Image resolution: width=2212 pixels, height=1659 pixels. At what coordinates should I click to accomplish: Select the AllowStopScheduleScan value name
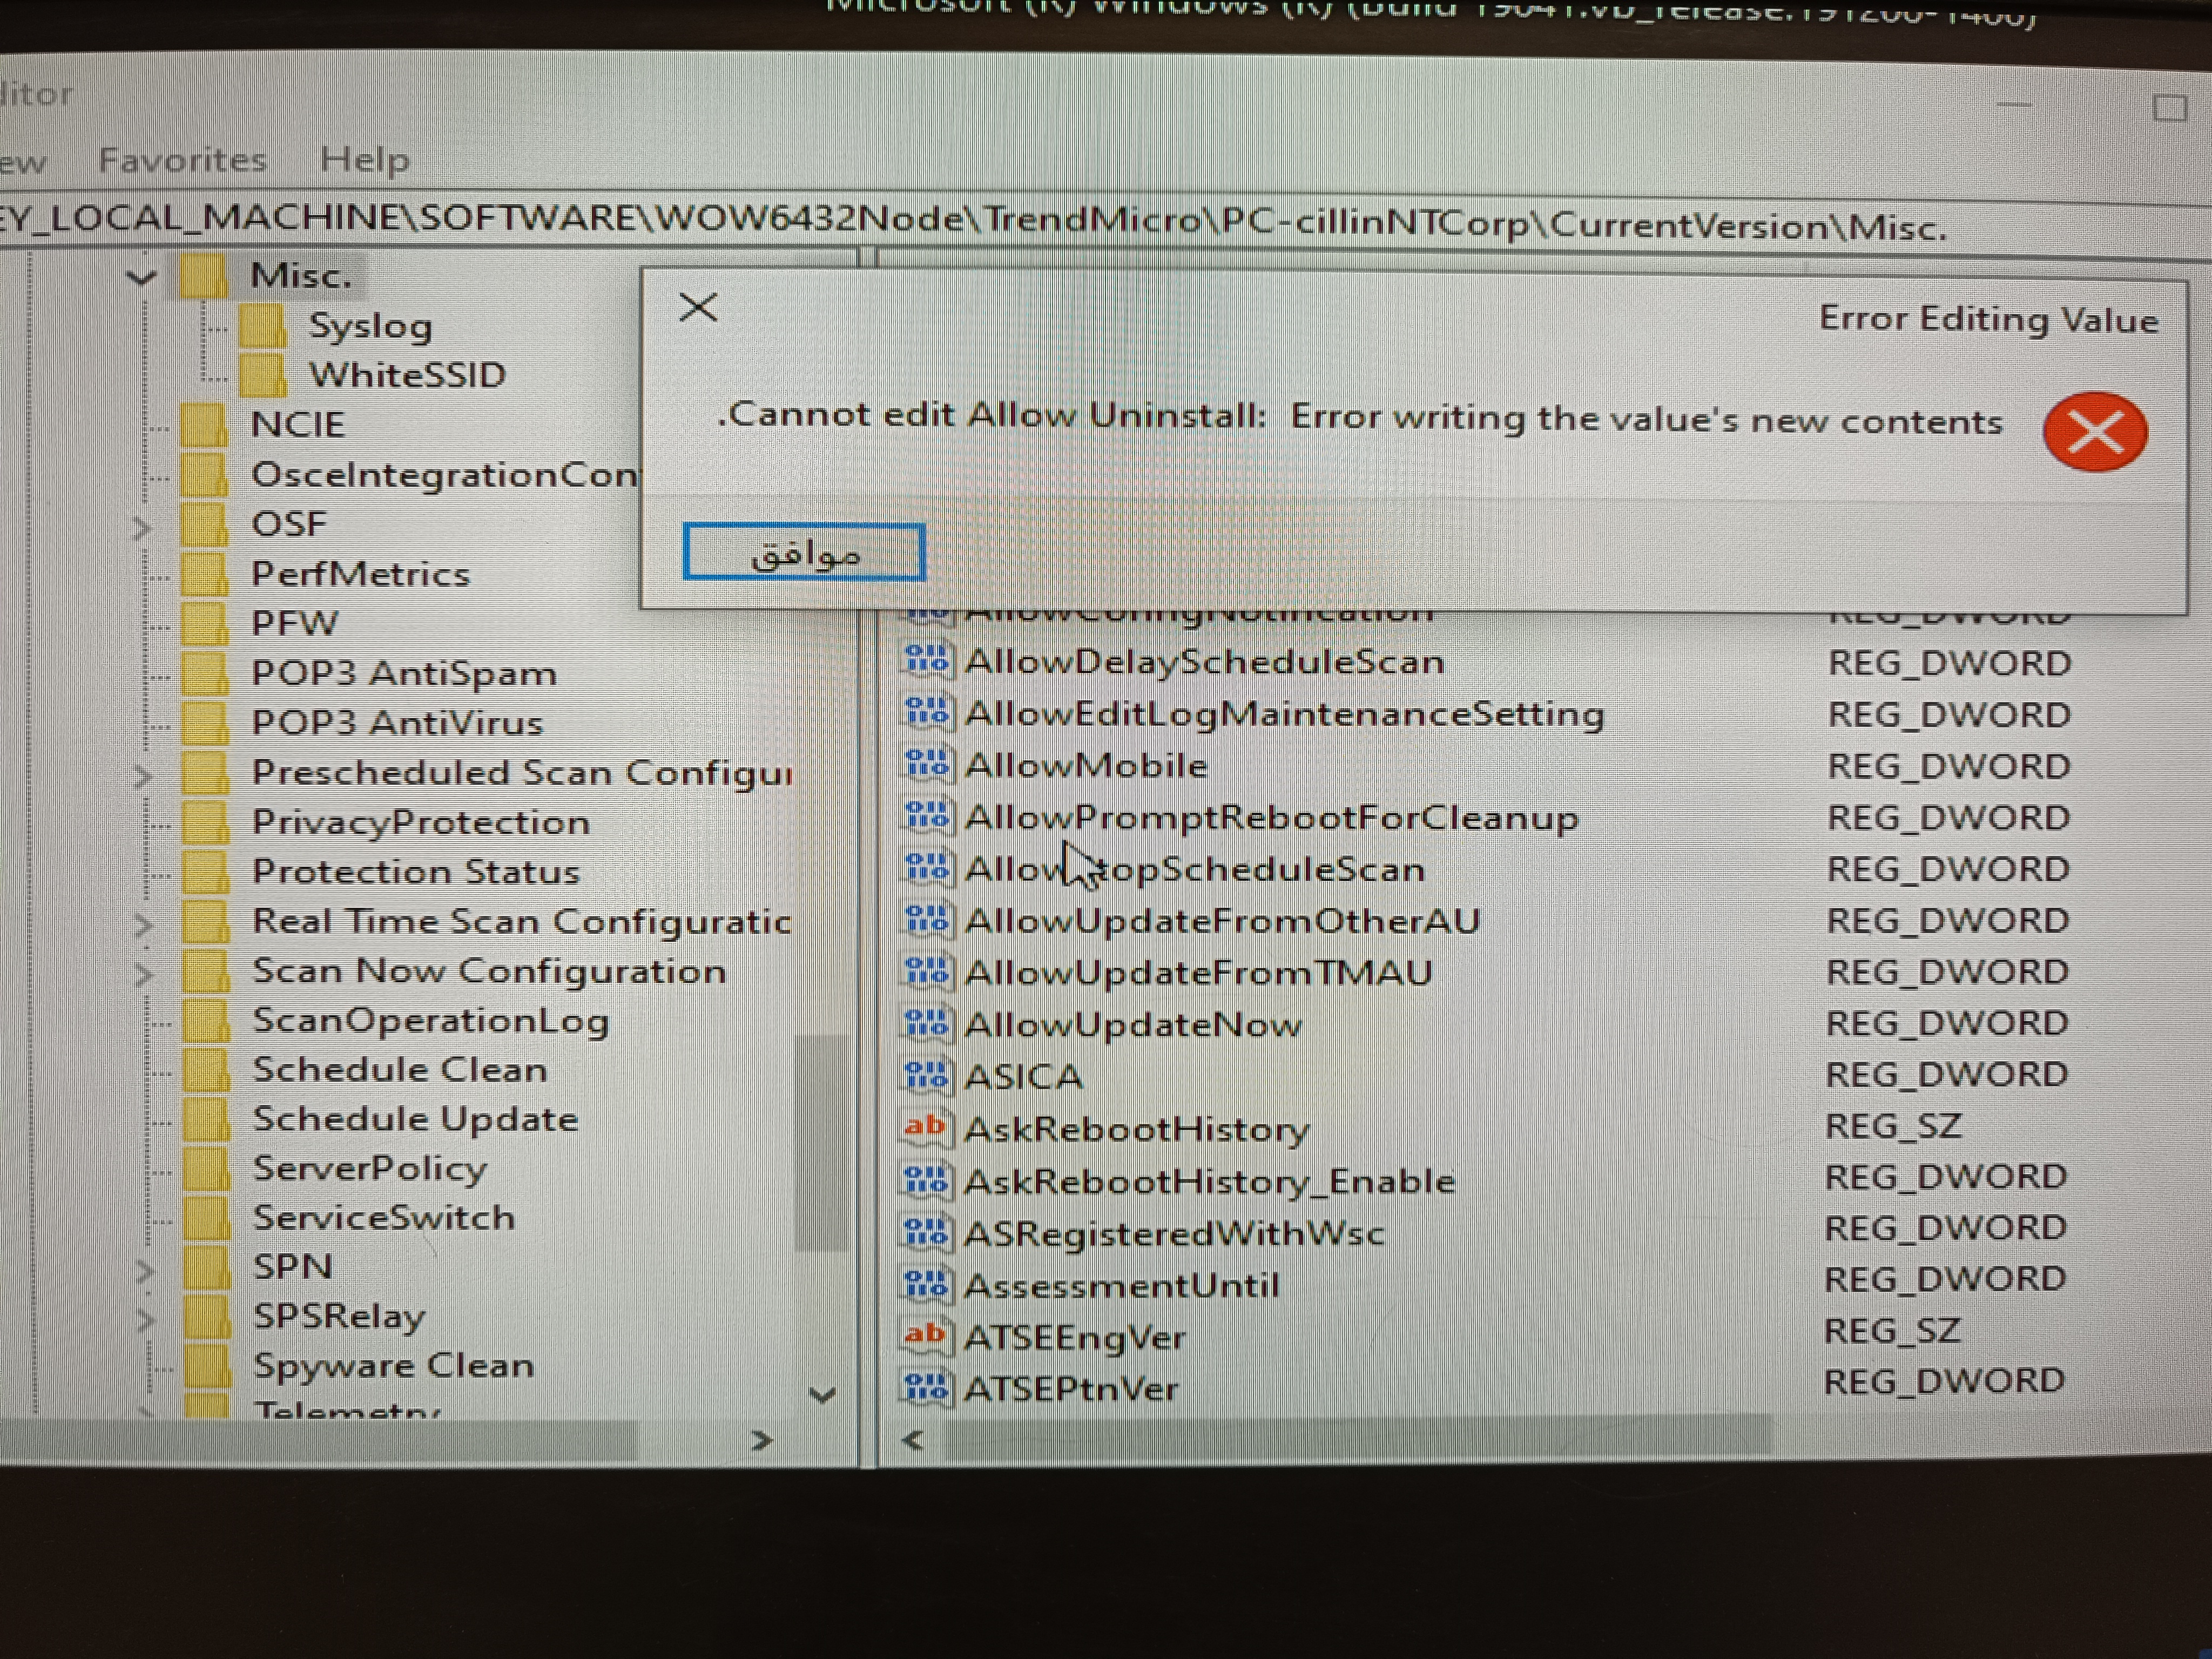1195,869
